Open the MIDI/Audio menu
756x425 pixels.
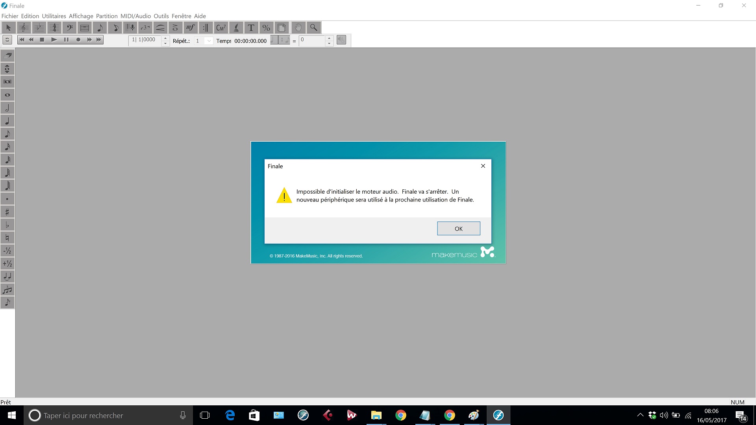[x=135, y=16]
